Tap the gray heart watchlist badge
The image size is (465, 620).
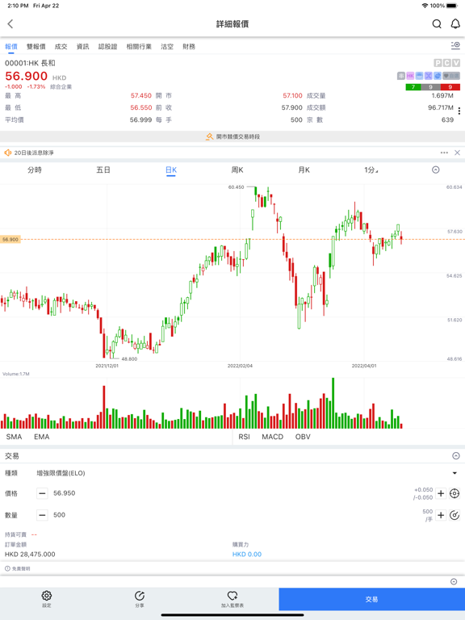click(451, 76)
